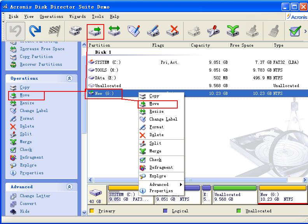The height and width of the screenshot is (224, 308).
Task: Select SYSTEM (C:) partition row
Action: [x=197, y=62]
